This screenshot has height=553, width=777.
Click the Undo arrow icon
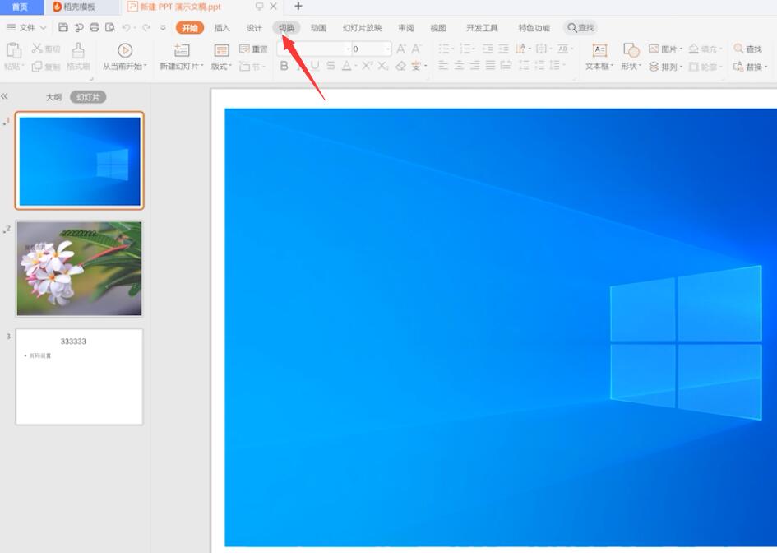pyautogui.click(x=127, y=28)
